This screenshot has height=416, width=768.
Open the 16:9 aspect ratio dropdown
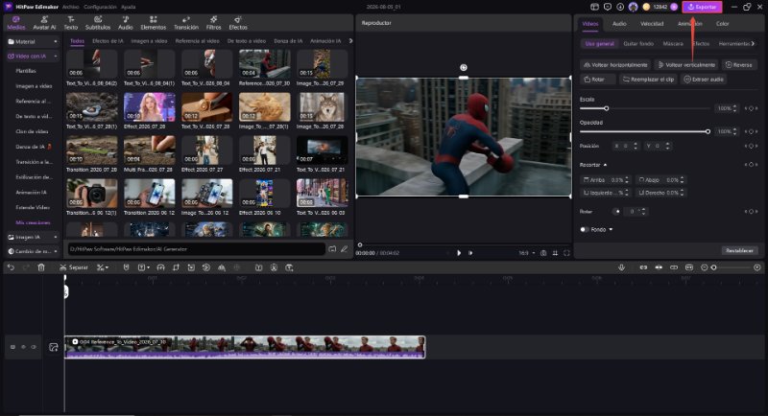tap(527, 253)
